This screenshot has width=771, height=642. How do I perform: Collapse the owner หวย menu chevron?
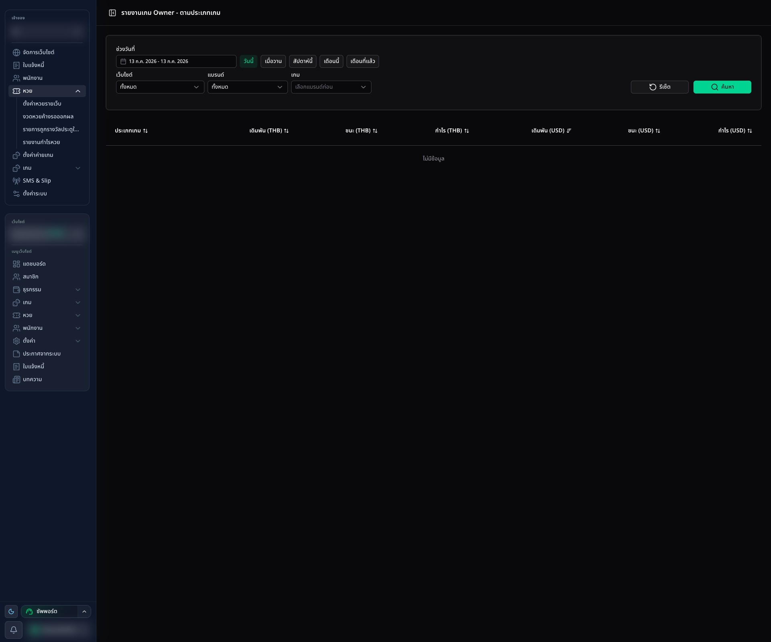click(78, 91)
